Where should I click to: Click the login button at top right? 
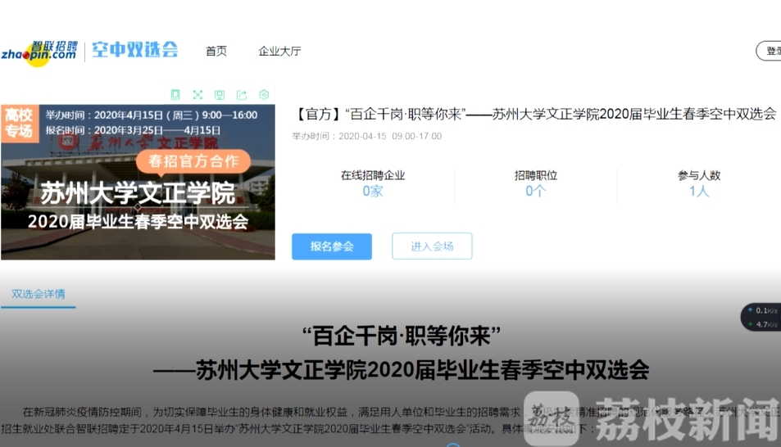[x=769, y=51]
